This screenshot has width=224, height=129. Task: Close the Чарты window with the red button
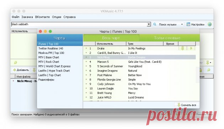pyautogui.click(x=41, y=31)
